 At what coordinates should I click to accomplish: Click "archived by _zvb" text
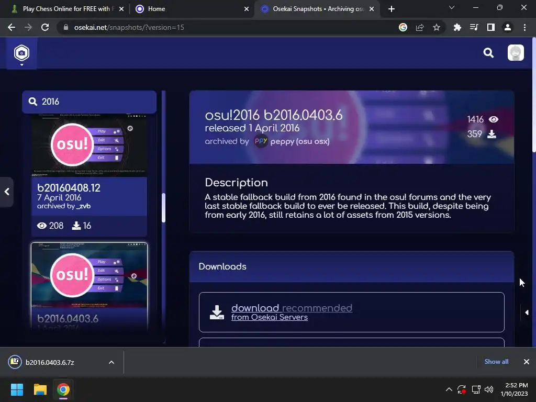point(63,206)
